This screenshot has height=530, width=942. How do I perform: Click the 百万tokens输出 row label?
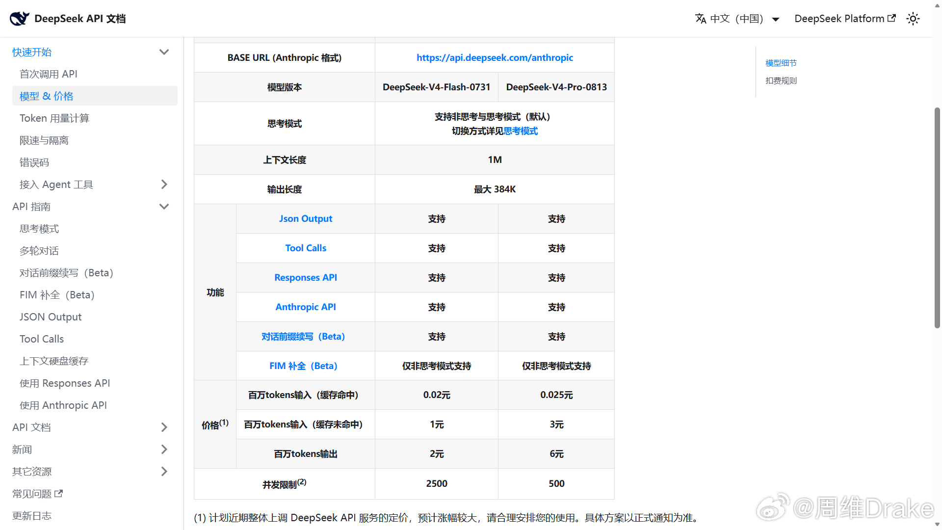(x=306, y=454)
